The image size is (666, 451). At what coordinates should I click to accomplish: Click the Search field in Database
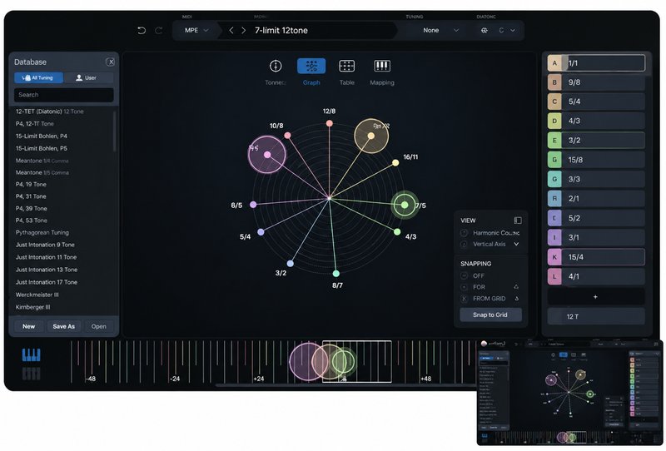(64, 95)
